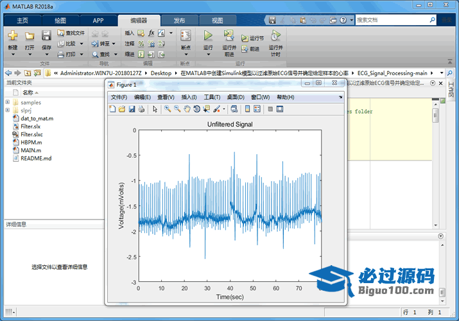Toggle the data cursor tool
Image resolution: width=459 pixels, height=321 pixels.
(x=207, y=109)
